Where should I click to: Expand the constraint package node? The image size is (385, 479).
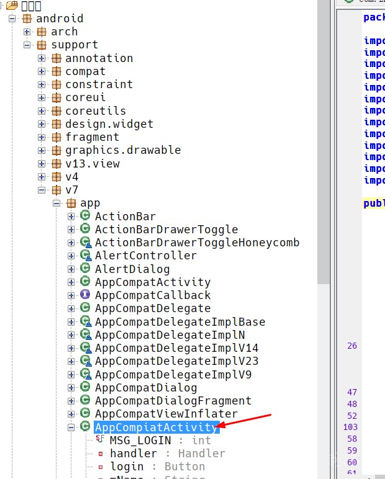(x=42, y=84)
